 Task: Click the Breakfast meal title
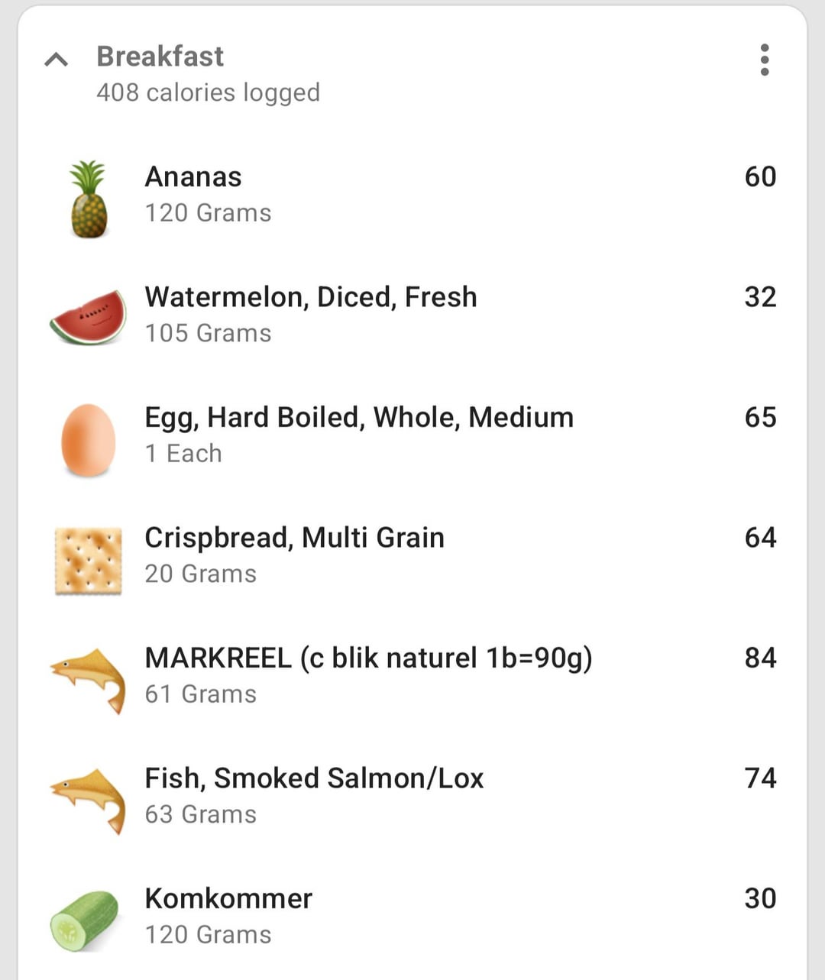[x=160, y=57]
